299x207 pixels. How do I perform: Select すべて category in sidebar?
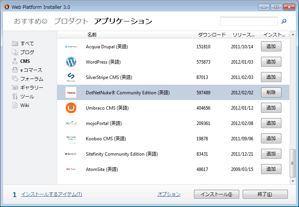(x=27, y=43)
